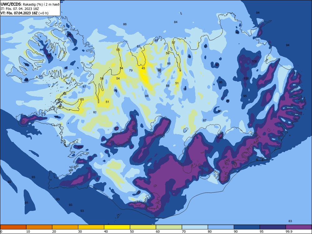The width and height of the screenshot is (312, 234).
Task: Click the 'VT: Fös. 07.04.2023 18Z (+0 h)' line
Action: coord(24,13)
